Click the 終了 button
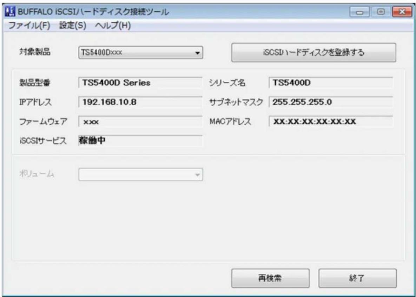This screenshot has height=297, width=416. (358, 278)
